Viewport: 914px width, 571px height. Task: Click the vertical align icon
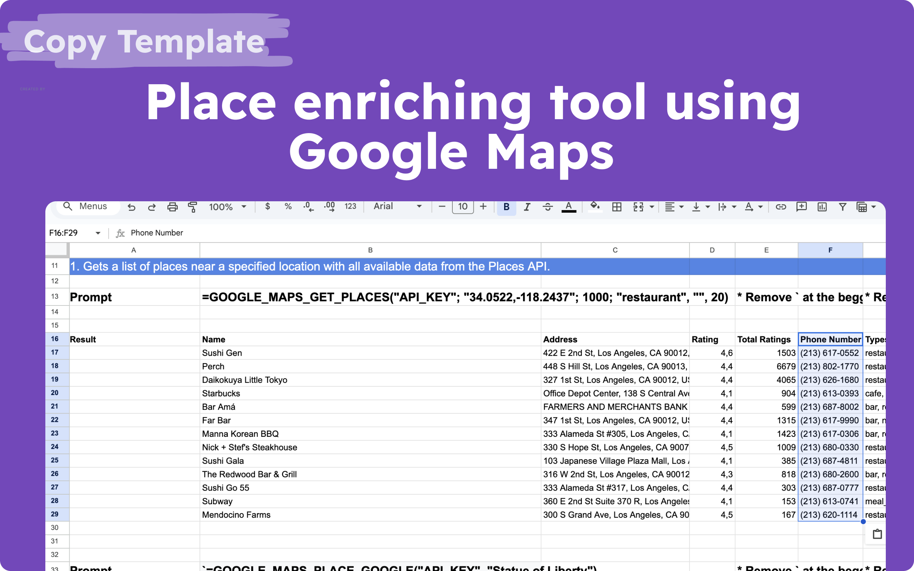coord(696,207)
